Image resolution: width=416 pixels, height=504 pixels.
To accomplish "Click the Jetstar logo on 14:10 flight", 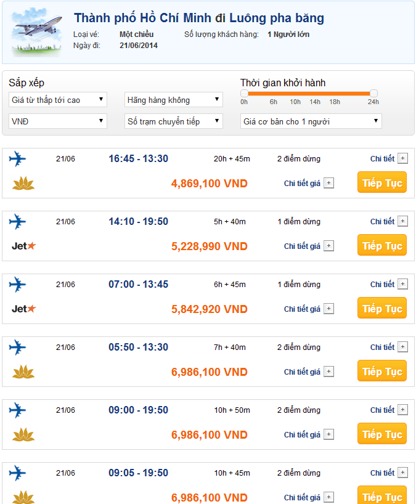I will pyautogui.click(x=23, y=246).
